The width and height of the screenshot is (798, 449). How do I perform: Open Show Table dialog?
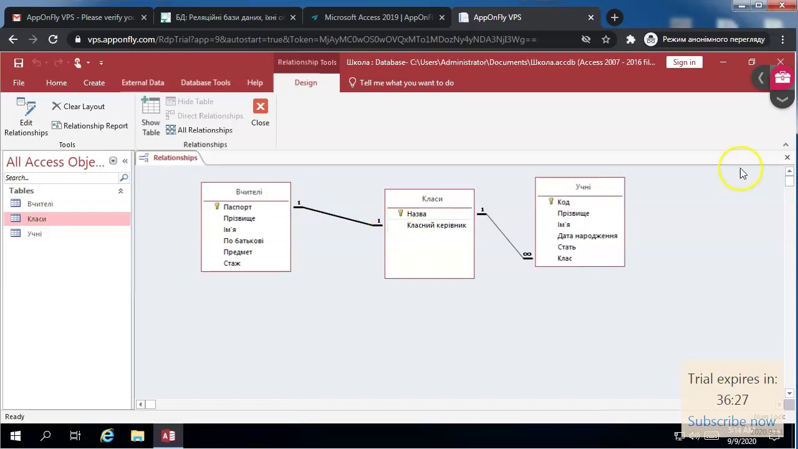(151, 117)
